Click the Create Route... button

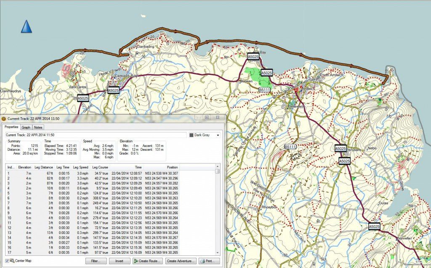coord(147,261)
